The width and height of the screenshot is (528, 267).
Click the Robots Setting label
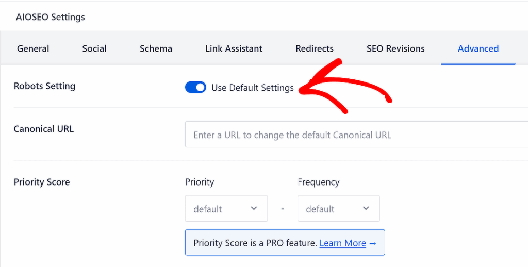pos(44,86)
